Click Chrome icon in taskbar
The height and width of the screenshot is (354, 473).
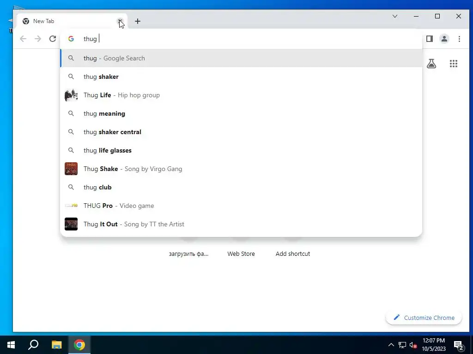tap(79, 345)
